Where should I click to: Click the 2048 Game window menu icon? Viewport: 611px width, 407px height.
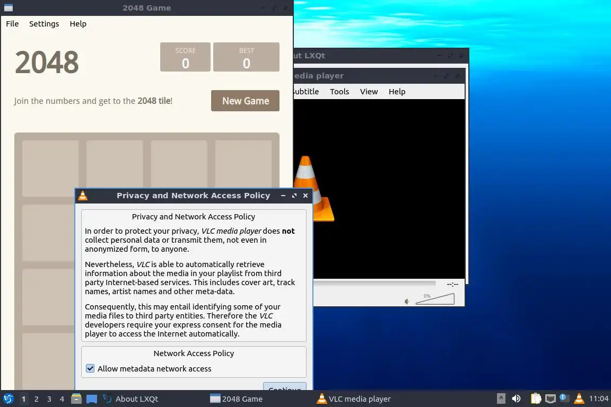click(8, 8)
